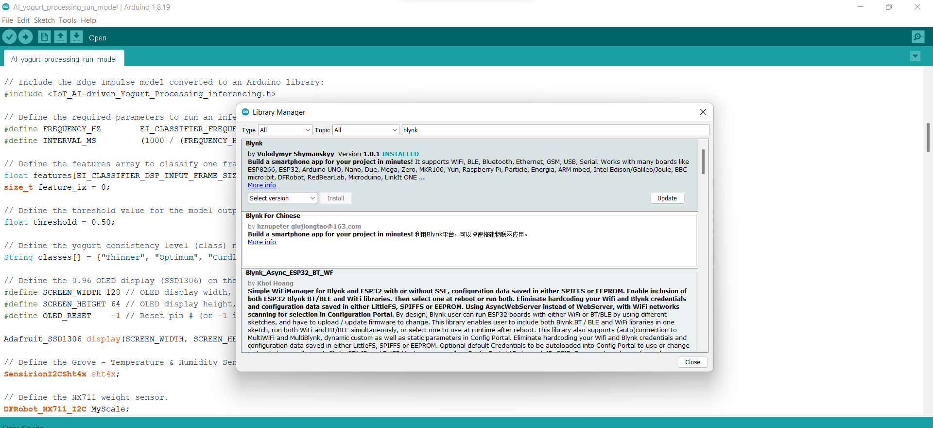Viewport: 933px width, 428px height.
Task: Close the Arduino IDE main window
Action: pos(917,7)
